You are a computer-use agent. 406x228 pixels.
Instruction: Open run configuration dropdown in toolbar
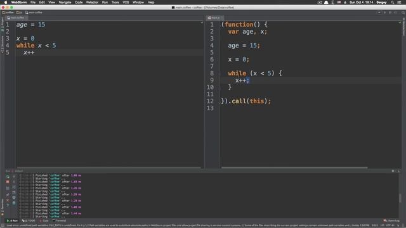tap(379, 13)
